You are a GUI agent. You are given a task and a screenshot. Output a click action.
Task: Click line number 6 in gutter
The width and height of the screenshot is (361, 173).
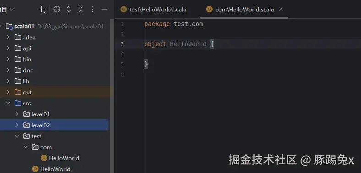tap(122, 74)
